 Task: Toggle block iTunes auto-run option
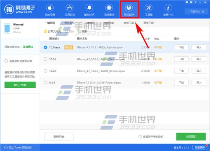tap(6, 147)
